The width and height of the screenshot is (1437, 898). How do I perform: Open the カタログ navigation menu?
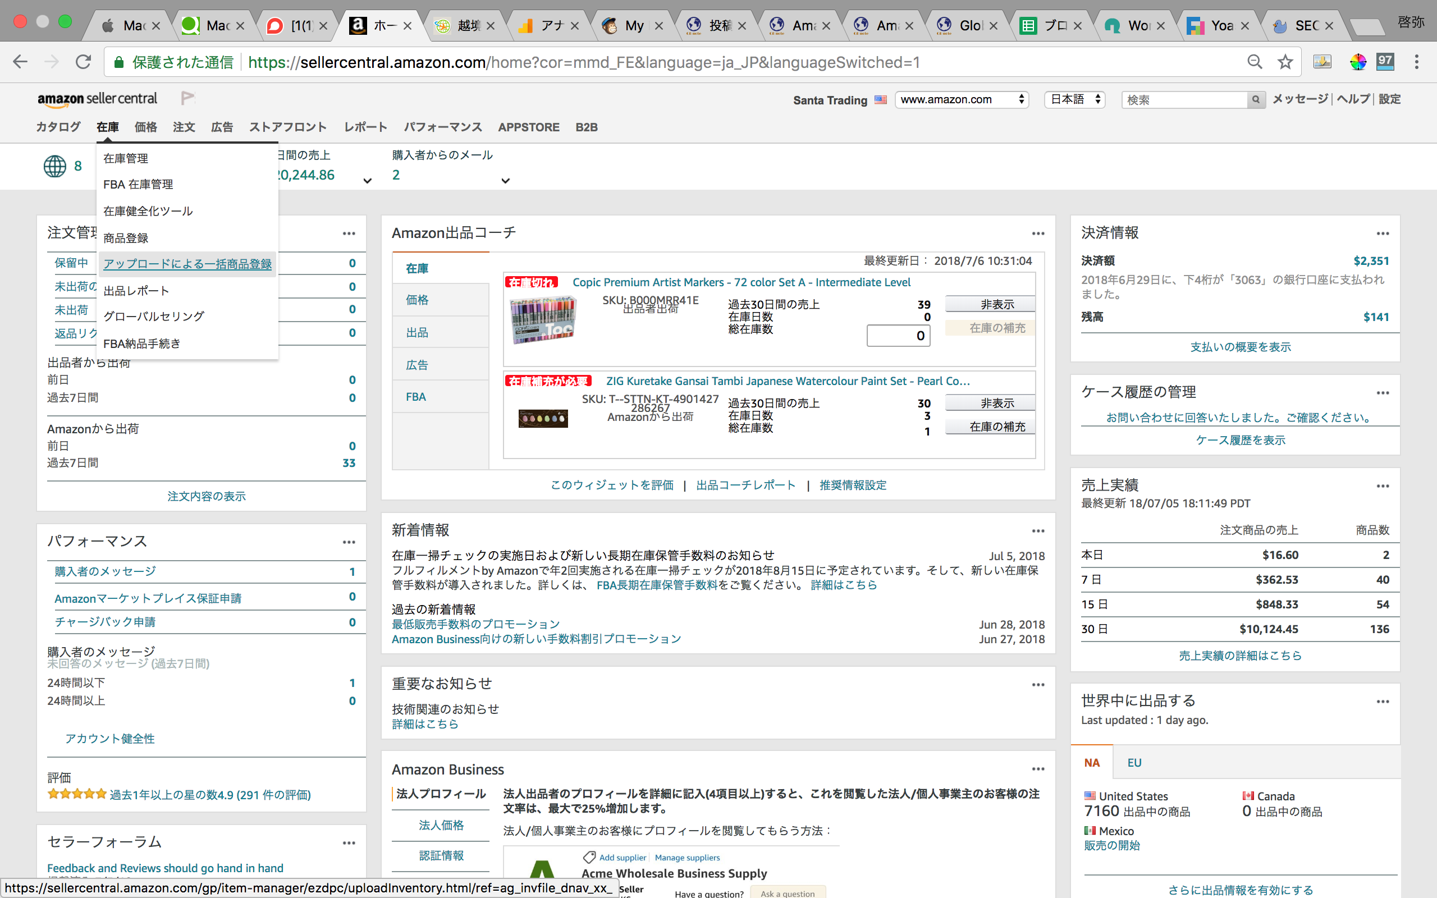58,127
